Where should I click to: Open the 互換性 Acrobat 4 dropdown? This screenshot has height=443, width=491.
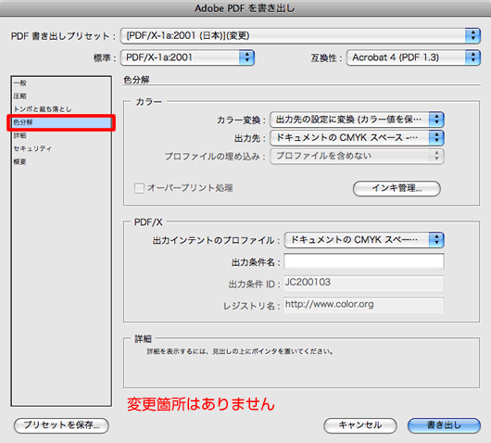(x=413, y=57)
